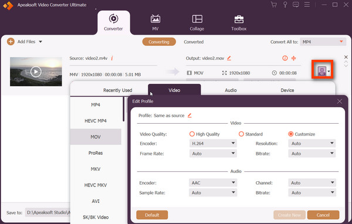Choose MKV format
This screenshot has height=224, width=352.
point(96,169)
